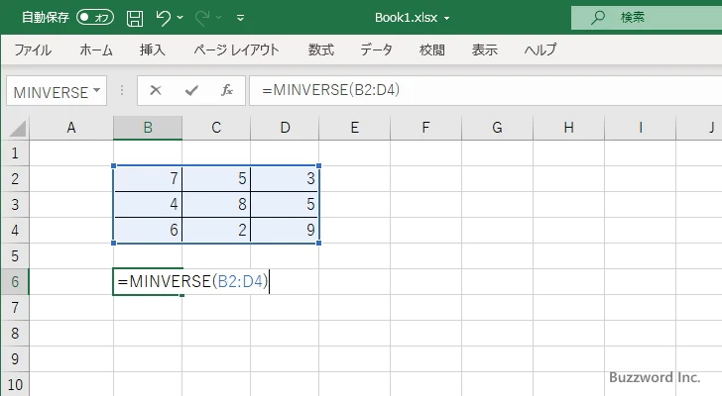Switch to the 表示 tab

485,49
